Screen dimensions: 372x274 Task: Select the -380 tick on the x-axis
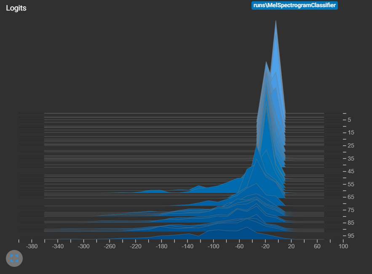point(32,246)
